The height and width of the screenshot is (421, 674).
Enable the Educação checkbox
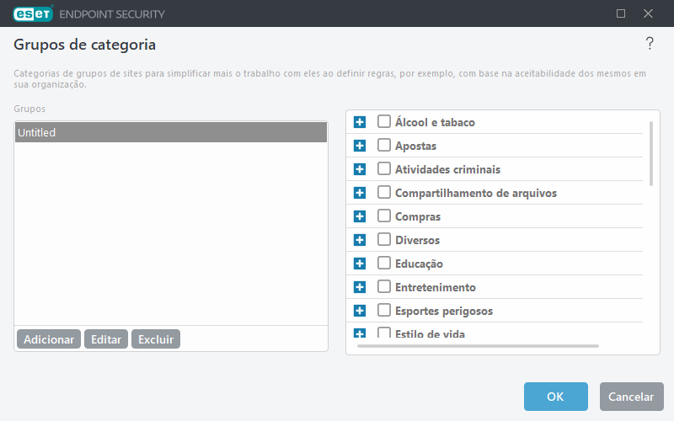coord(384,263)
